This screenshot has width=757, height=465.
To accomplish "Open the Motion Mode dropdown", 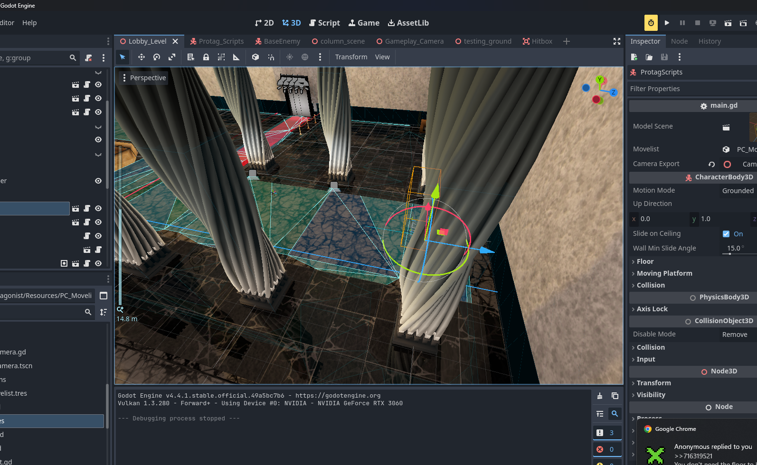I will (x=738, y=191).
